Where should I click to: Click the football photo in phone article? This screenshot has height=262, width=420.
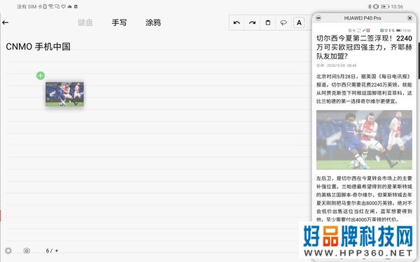point(364,140)
